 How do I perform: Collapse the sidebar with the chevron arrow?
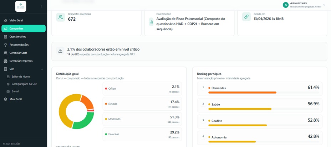point(41,6)
